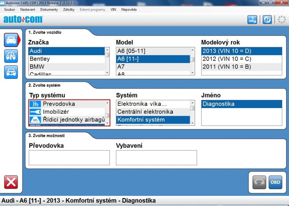Viewport: 289px width, 206px height.
Task: Click the Prevodovka gearbox icon
Action: [35, 104]
